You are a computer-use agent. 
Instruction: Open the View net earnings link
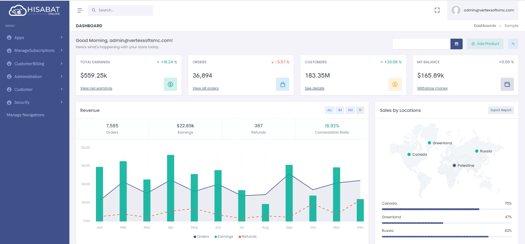96,88
